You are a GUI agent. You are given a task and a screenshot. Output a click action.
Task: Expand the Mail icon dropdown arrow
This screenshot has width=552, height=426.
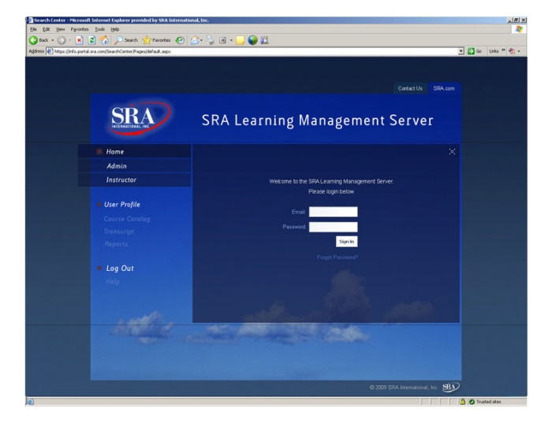coord(201,40)
